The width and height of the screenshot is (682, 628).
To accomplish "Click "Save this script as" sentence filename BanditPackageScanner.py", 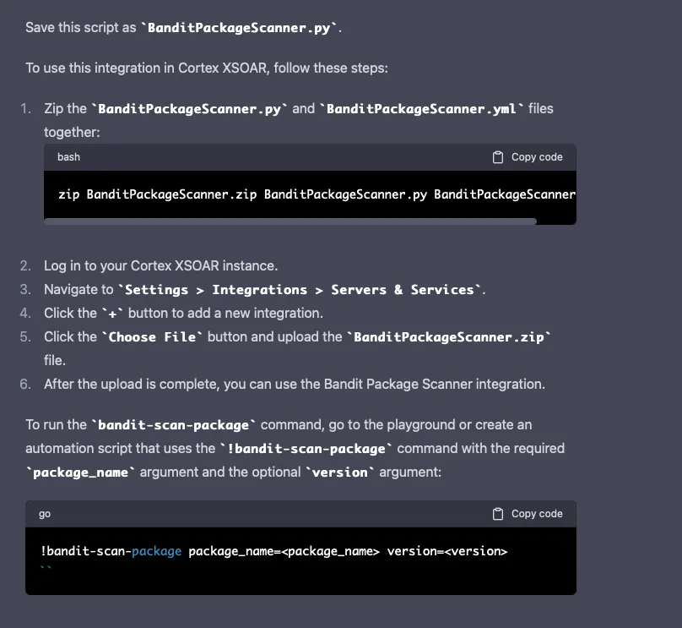I will (x=239, y=28).
